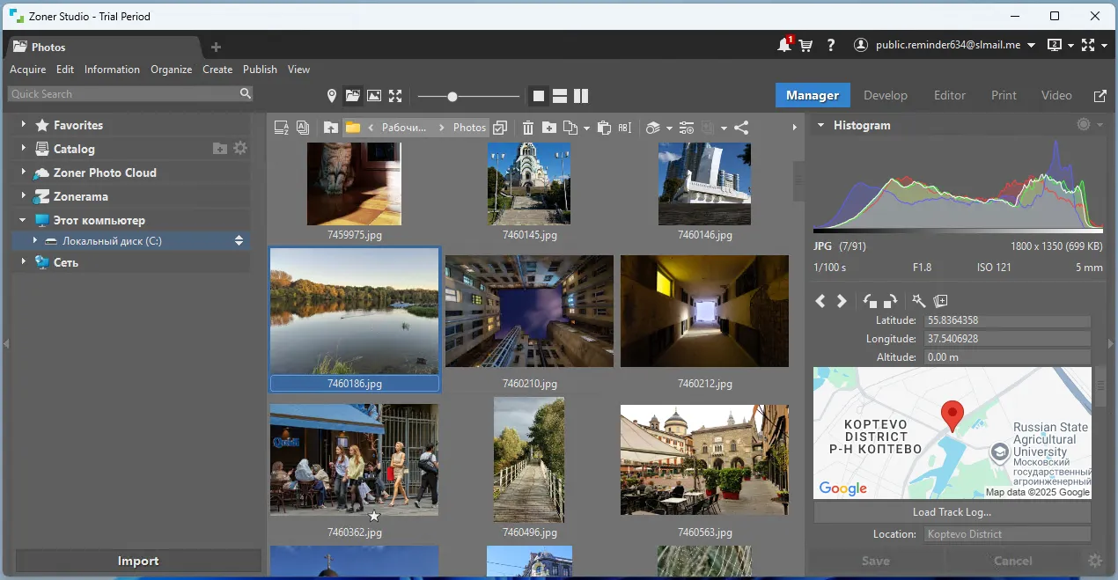Click the Load Track Log button
The width and height of the screenshot is (1118, 580).
(x=952, y=512)
